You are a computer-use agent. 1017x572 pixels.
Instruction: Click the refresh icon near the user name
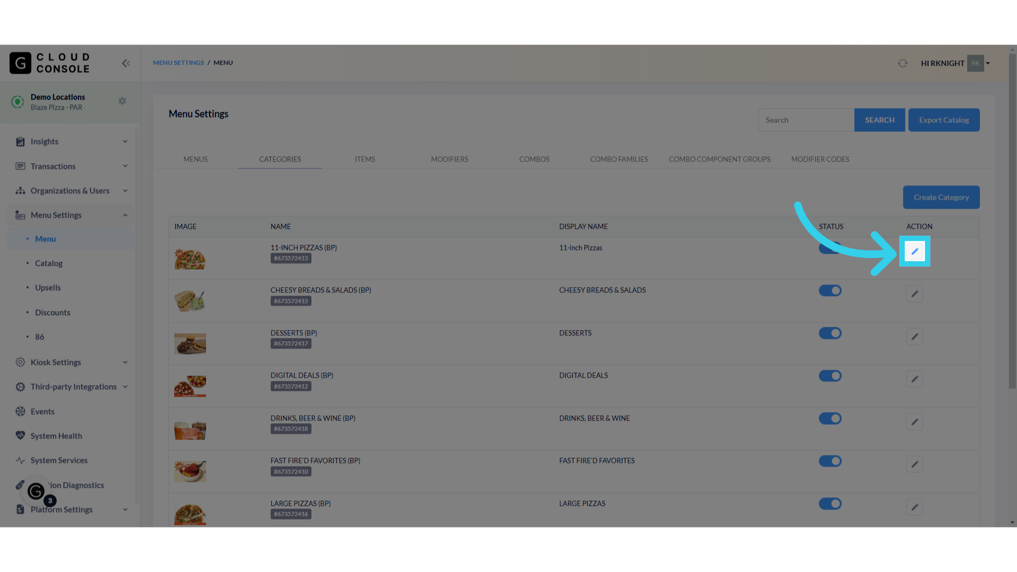coord(903,63)
